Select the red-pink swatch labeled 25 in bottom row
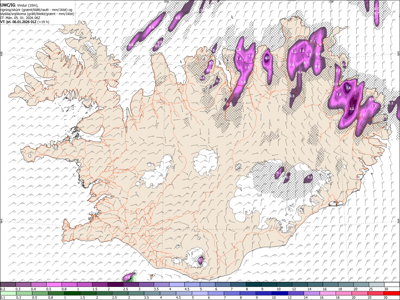Viewport: 400px width, 300px height. (x=375, y=293)
